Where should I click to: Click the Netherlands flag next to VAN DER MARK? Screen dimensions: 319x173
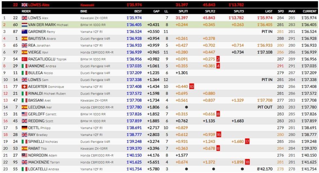tap(25, 25)
